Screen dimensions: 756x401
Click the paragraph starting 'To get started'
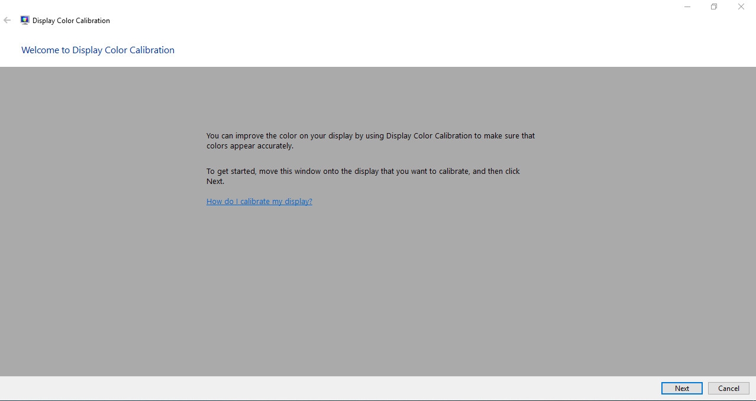pyautogui.click(x=363, y=176)
